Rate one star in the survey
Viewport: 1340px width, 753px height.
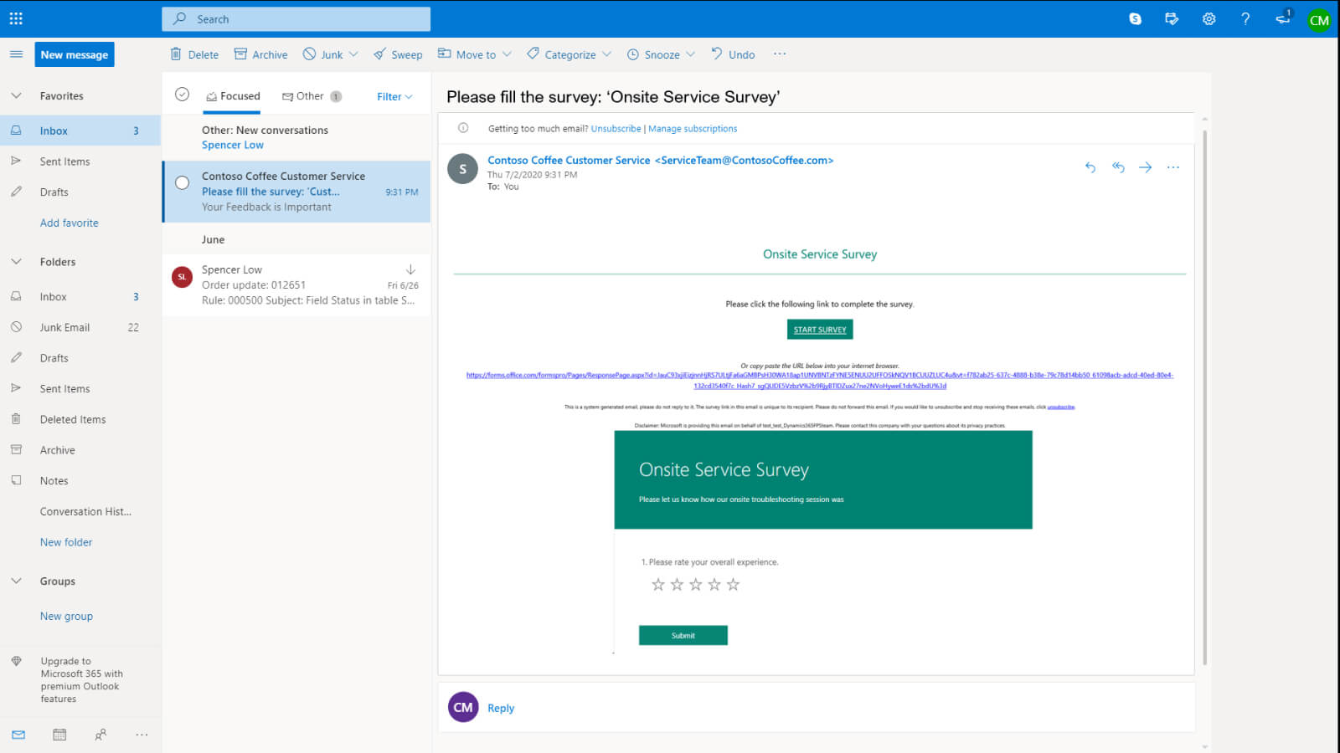click(x=658, y=585)
